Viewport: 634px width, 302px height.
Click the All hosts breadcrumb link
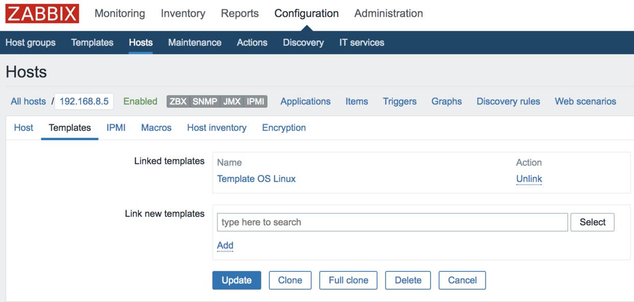(28, 101)
